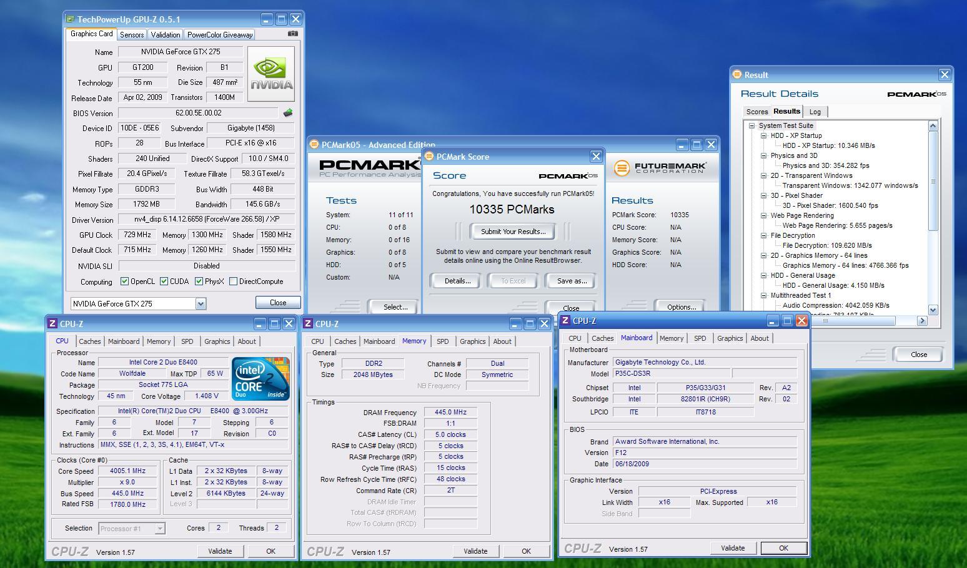Viewport: 967px width, 568px height.
Task: Click Close button in Result window
Action: pos(918,355)
